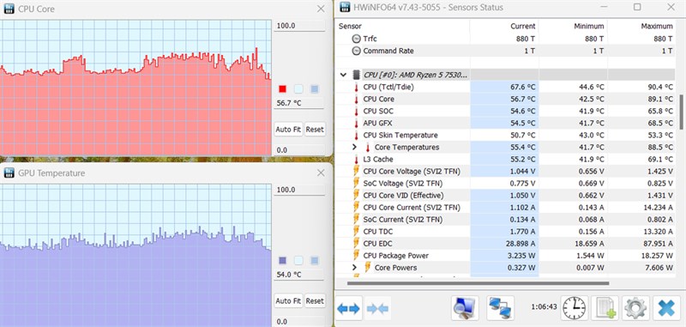The width and height of the screenshot is (686, 327).
Task: Click the log file with plus icon
Action: pyautogui.click(x=605, y=308)
